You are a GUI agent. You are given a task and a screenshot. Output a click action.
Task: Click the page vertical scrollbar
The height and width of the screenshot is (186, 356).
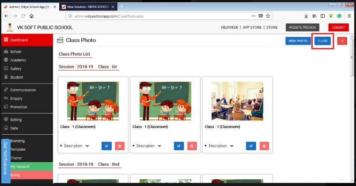click(x=352, y=58)
